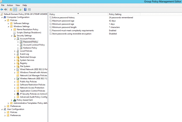Open the File menu
The height and width of the screenshot is (122, 182).
(3, 5)
